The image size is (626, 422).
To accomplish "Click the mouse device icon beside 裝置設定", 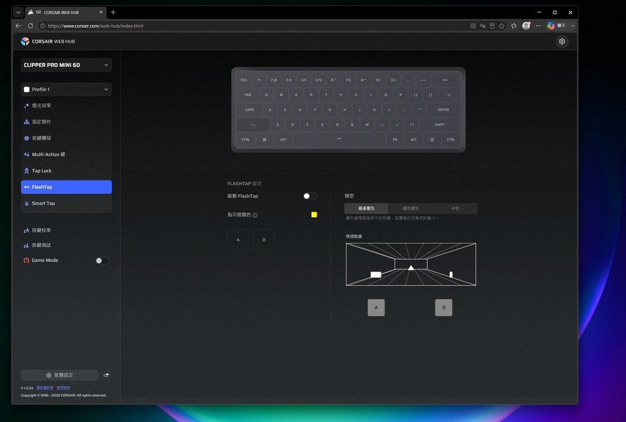I will click(x=106, y=376).
